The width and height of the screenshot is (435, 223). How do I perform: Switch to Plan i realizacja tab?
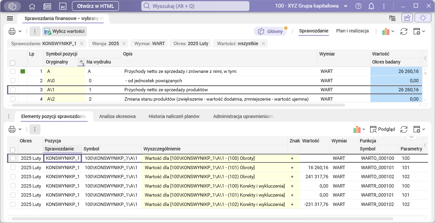coord(352,31)
